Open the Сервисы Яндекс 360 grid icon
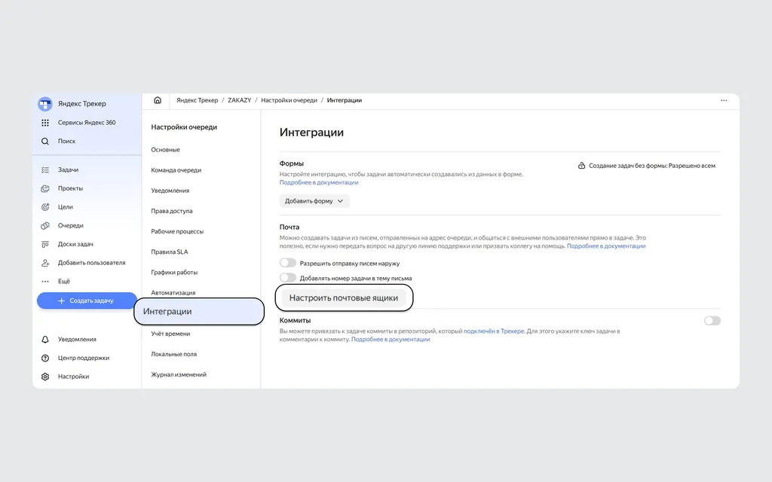772x482 pixels. 45,123
